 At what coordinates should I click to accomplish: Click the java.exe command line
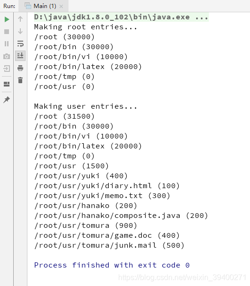pos(121,17)
